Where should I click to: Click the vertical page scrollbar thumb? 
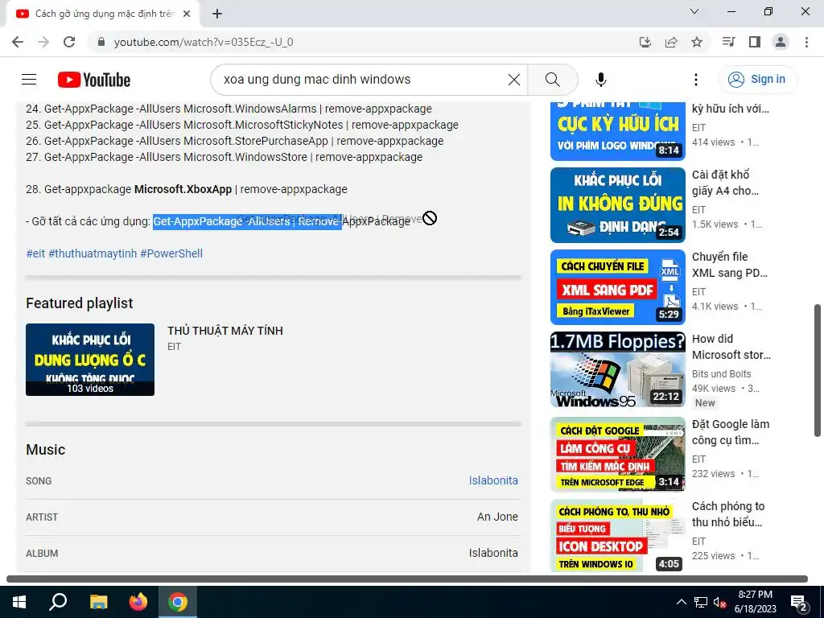818,370
